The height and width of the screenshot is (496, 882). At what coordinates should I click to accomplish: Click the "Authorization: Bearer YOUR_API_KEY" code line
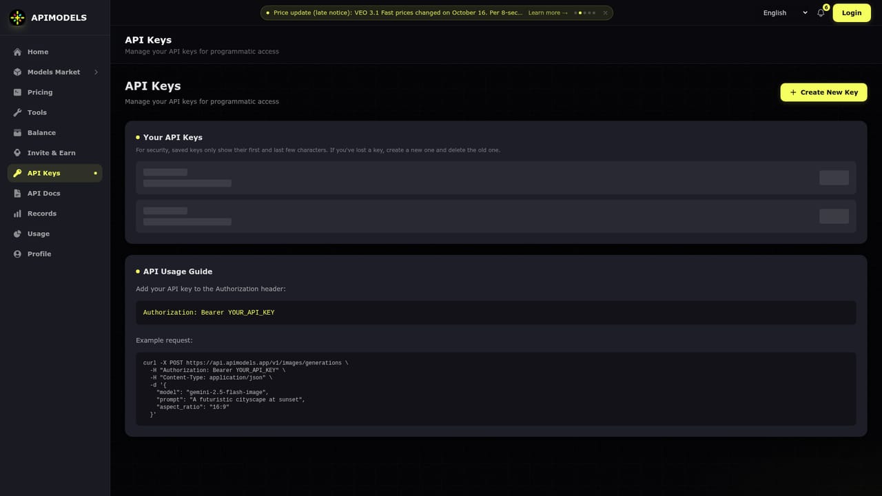click(x=209, y=313)
